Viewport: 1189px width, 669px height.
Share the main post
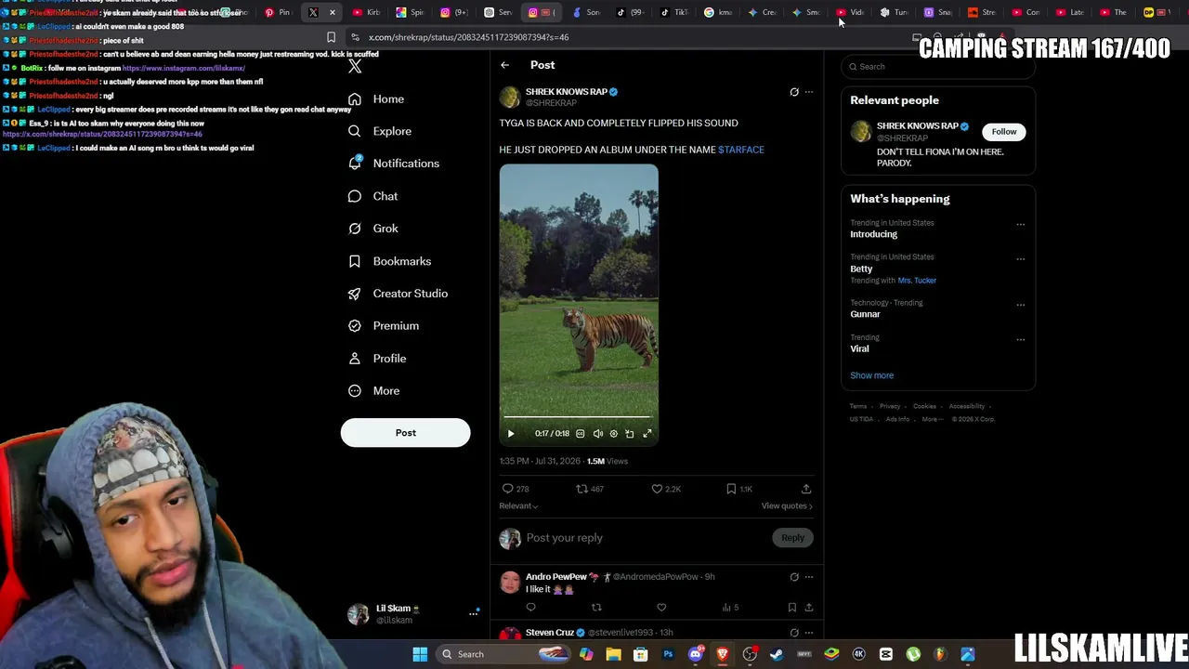(x=806, y=489)
